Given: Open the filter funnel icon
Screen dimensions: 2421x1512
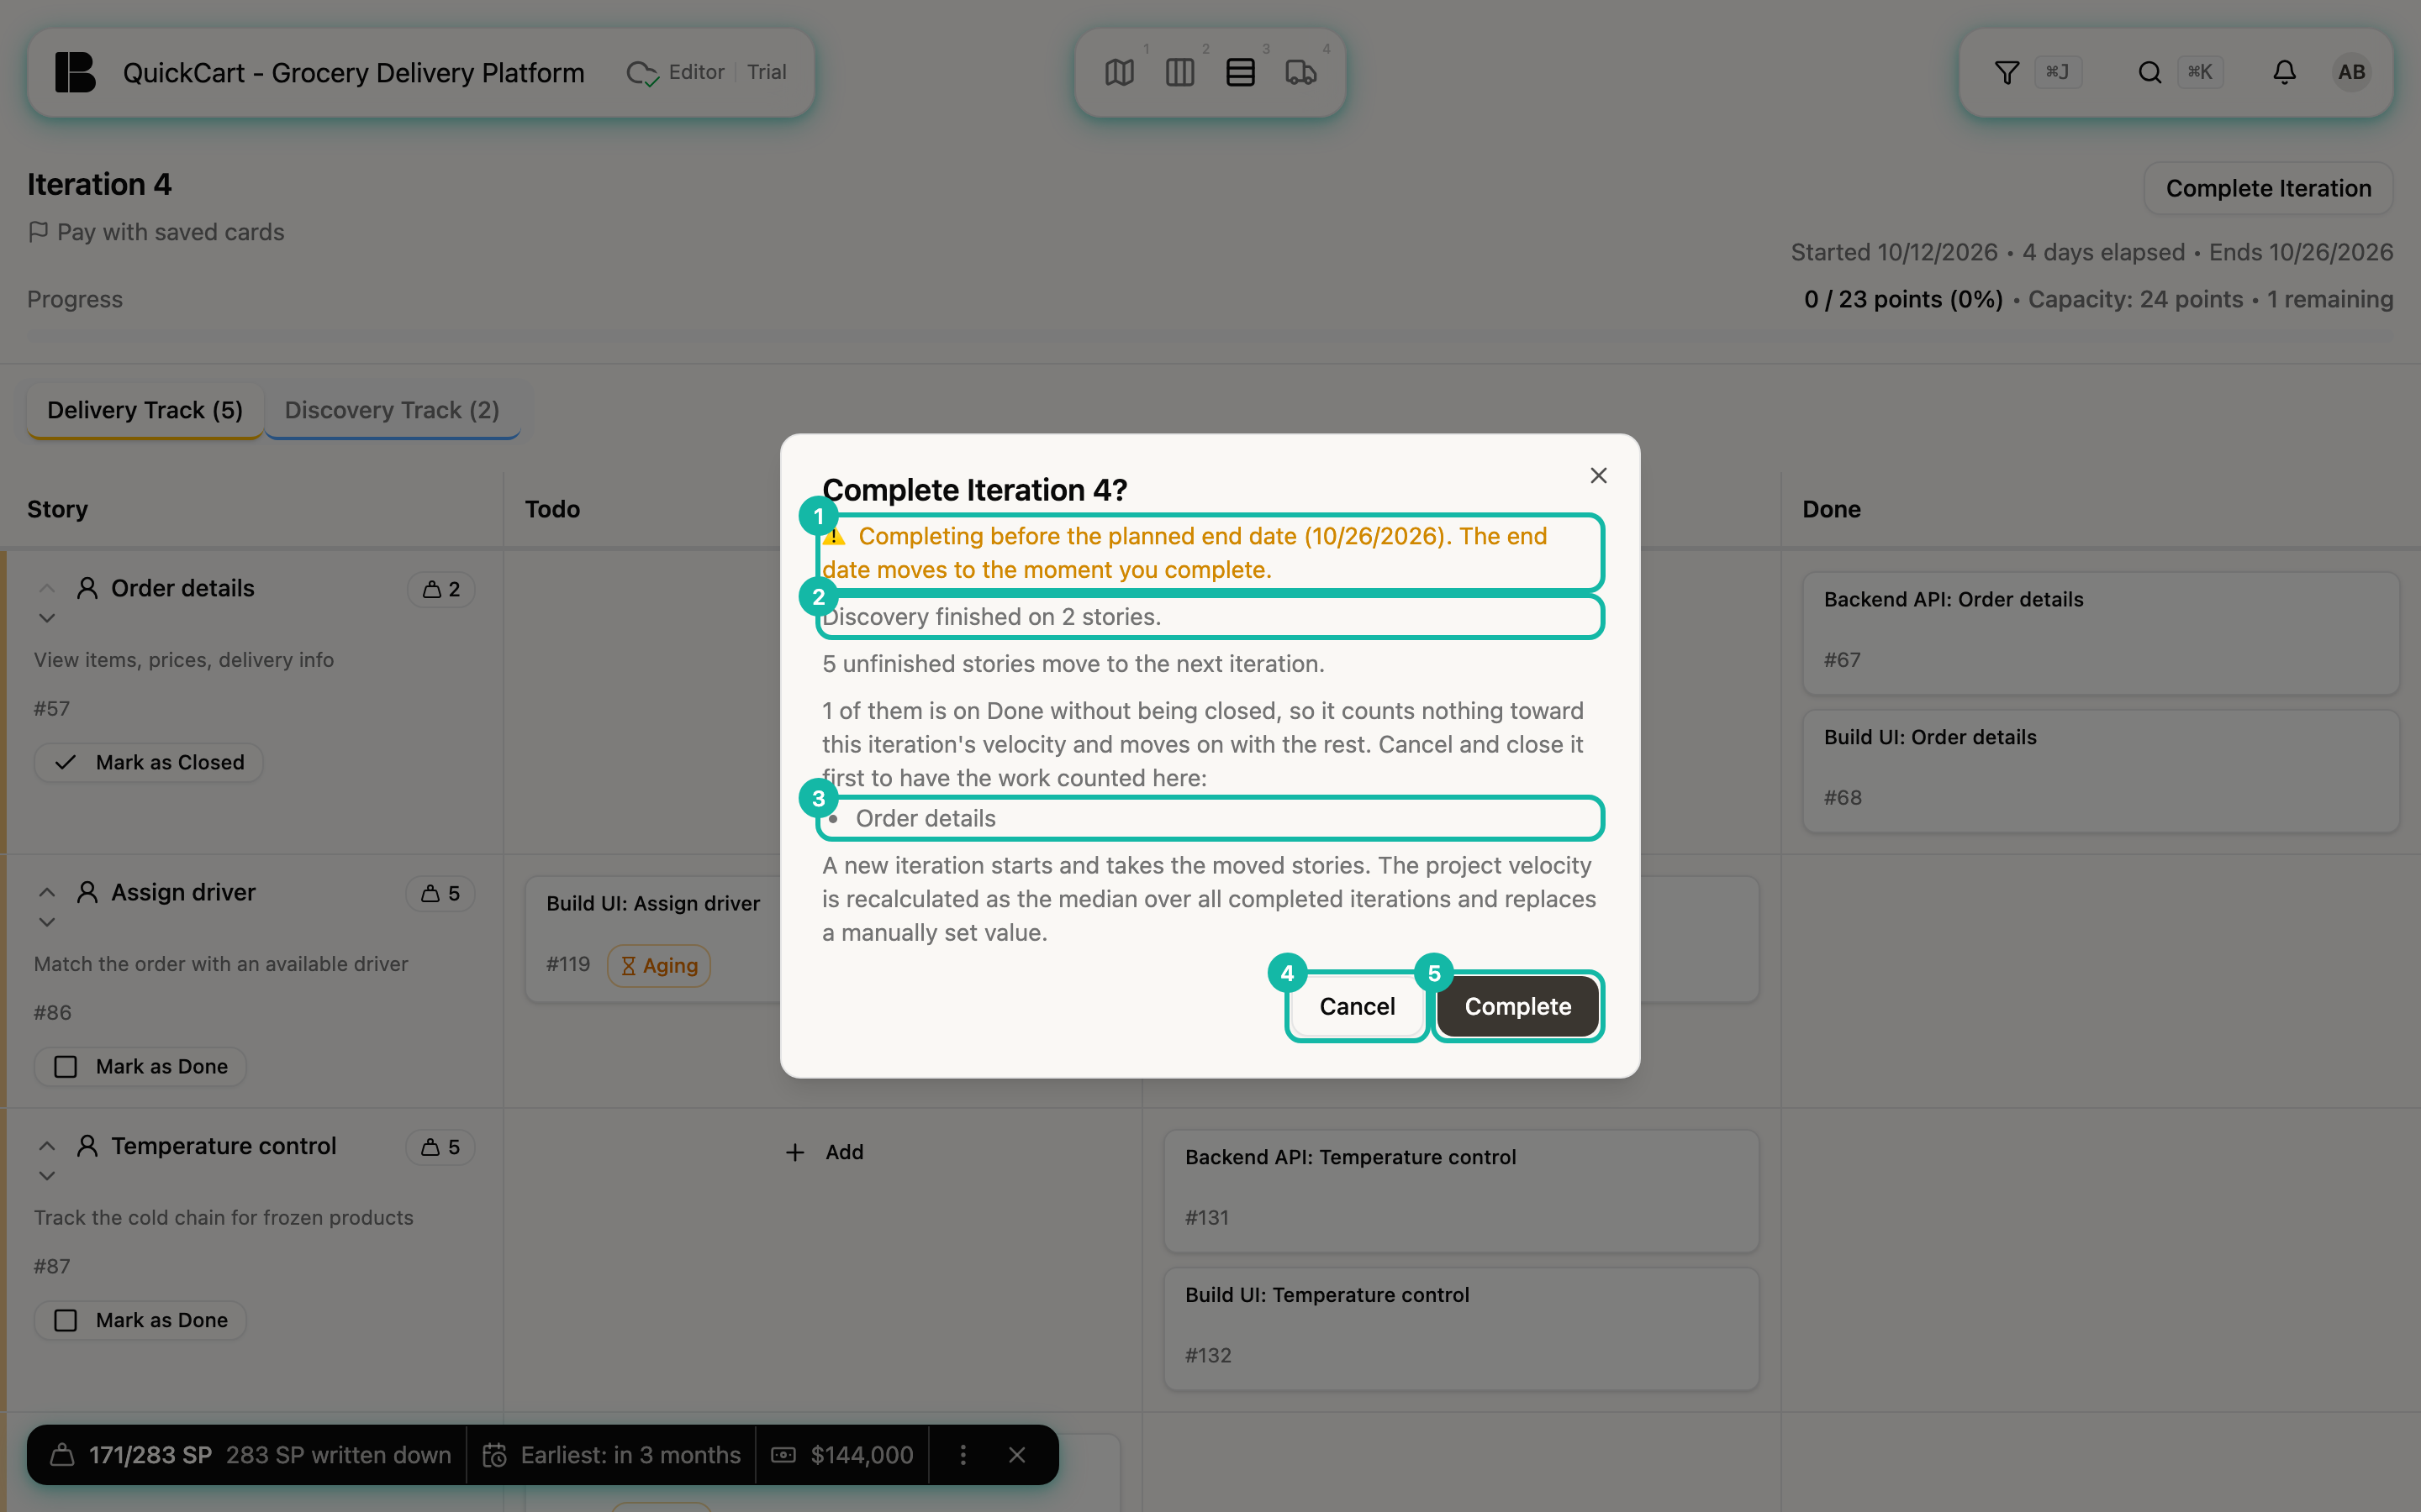Looking at the screenshot, I should tap(2007, 72).
